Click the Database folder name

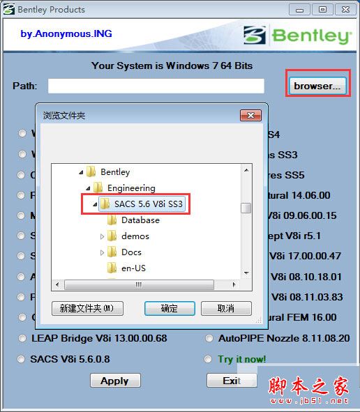140,220
